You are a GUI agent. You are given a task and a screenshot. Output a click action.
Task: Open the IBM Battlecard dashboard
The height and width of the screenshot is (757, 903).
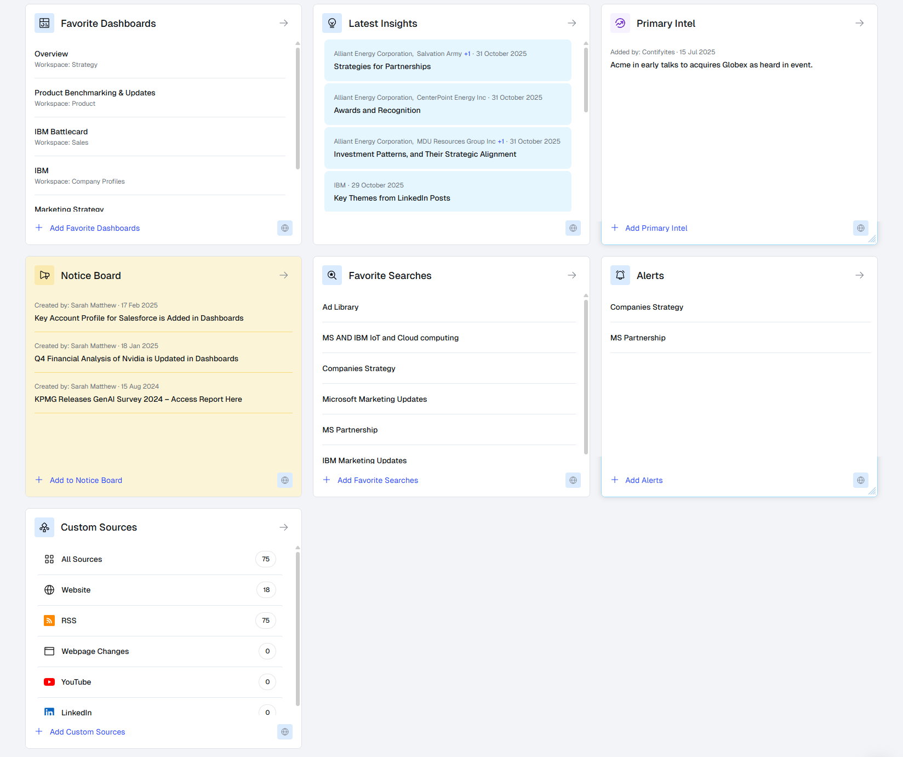tap(61, 132)
